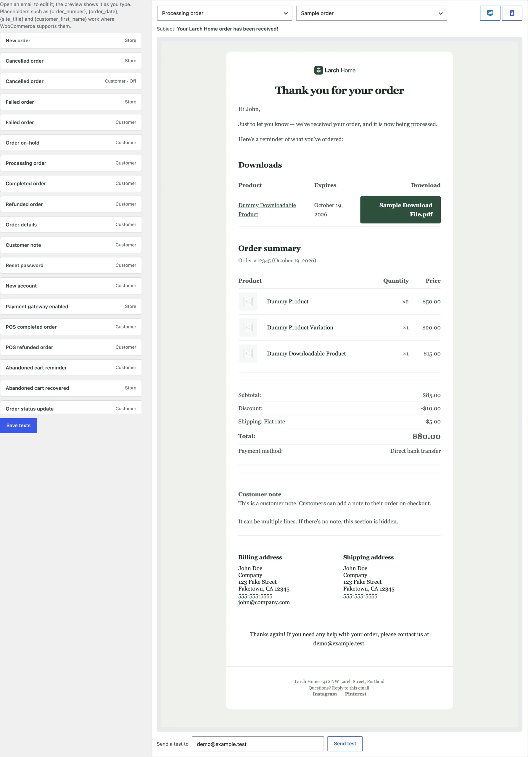
Task: Open Cancelled order Customer Off email
Action: [71, 81]
